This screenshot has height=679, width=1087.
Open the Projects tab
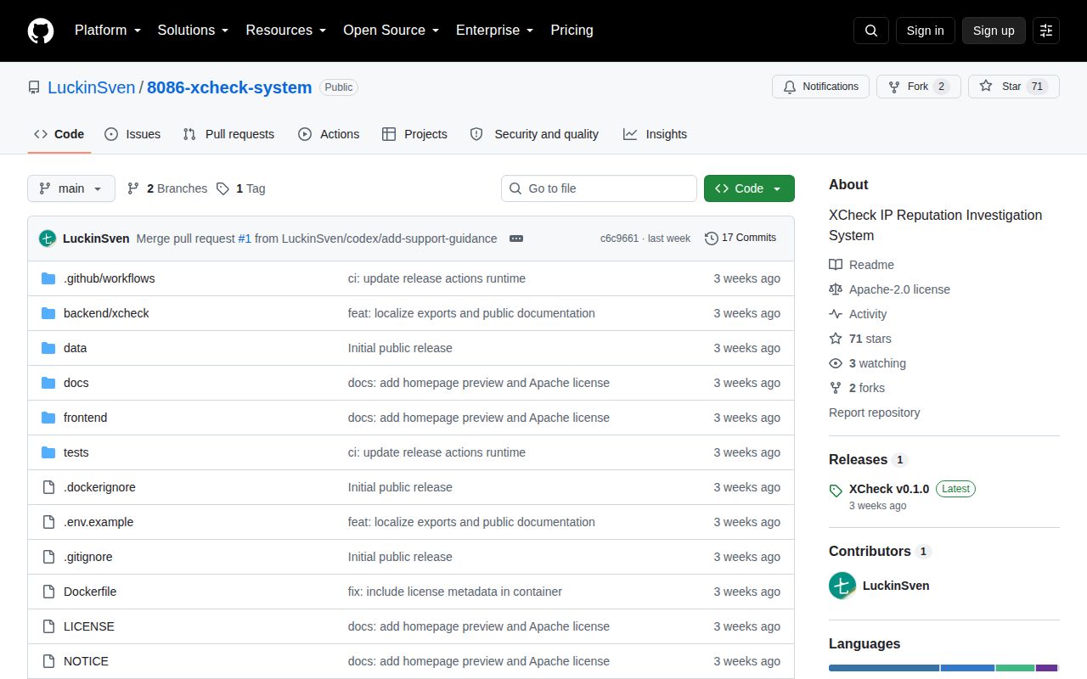pyautogui.click(x=414, y=134)
